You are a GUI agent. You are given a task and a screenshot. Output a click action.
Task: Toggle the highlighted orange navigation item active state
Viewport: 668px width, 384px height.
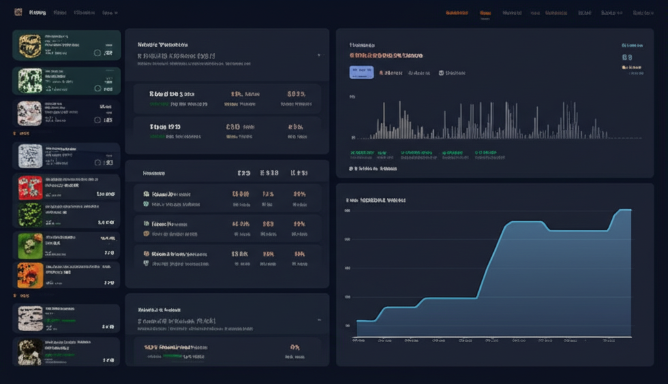coord(485,11)
